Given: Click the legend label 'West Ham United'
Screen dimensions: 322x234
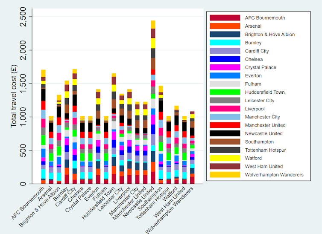Looking at the screenshot, I should (x=264, y=166).
